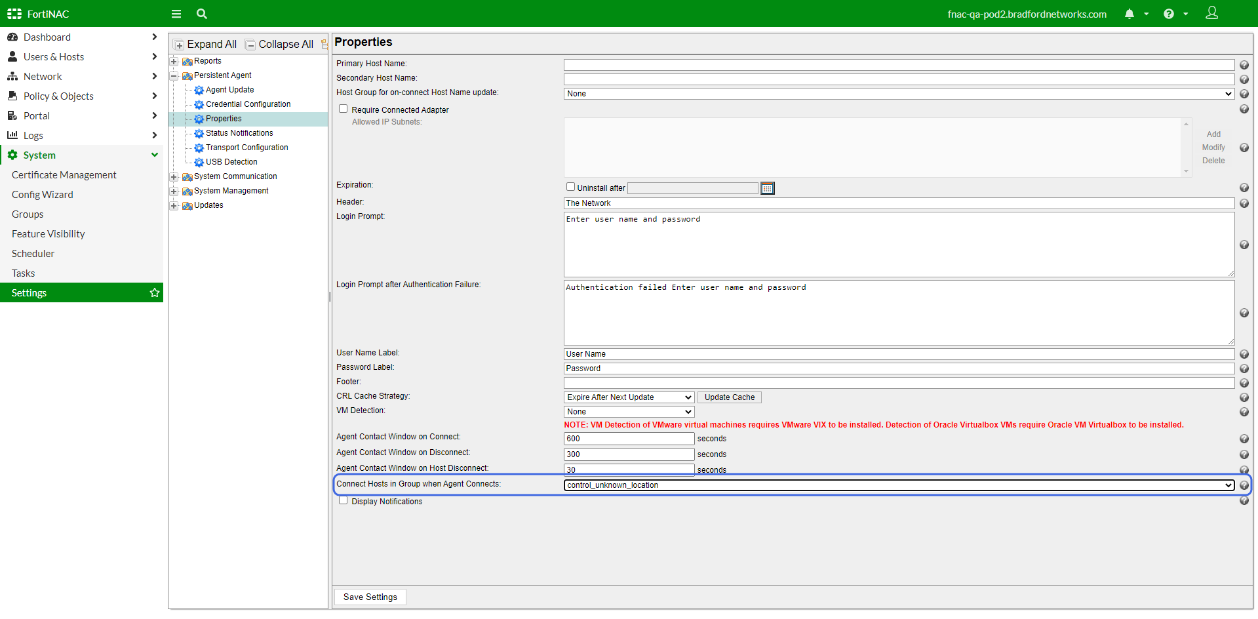Open the notifications bell icon
Viewport: 1258px width, 619px height.
(x=1129, y=14)
